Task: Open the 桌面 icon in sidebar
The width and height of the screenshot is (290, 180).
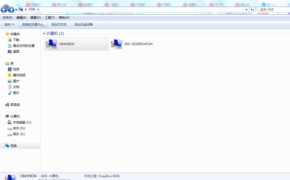Action: (10, 51)
